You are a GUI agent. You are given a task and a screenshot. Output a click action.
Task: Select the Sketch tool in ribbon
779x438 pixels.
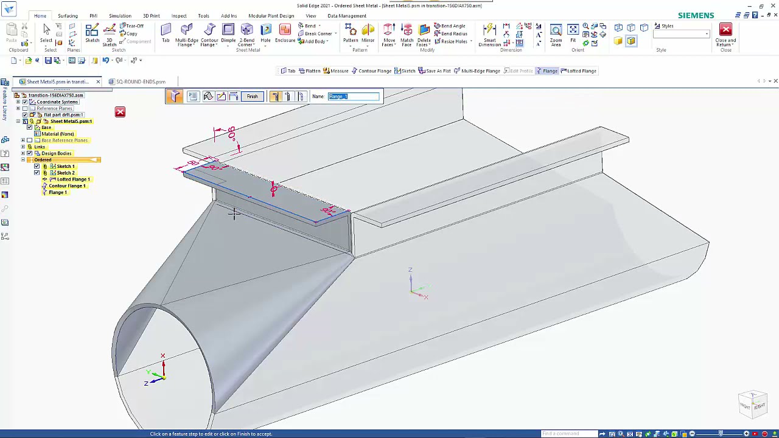tap(92, 33)
